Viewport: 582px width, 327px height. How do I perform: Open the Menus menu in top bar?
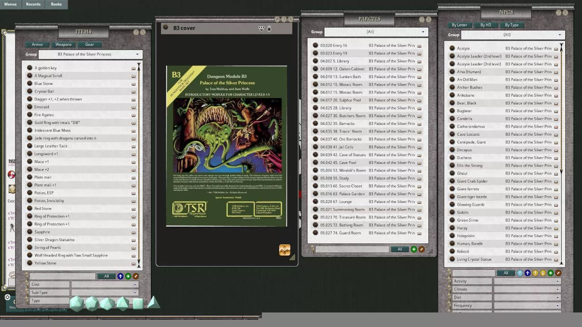[10, 4]
